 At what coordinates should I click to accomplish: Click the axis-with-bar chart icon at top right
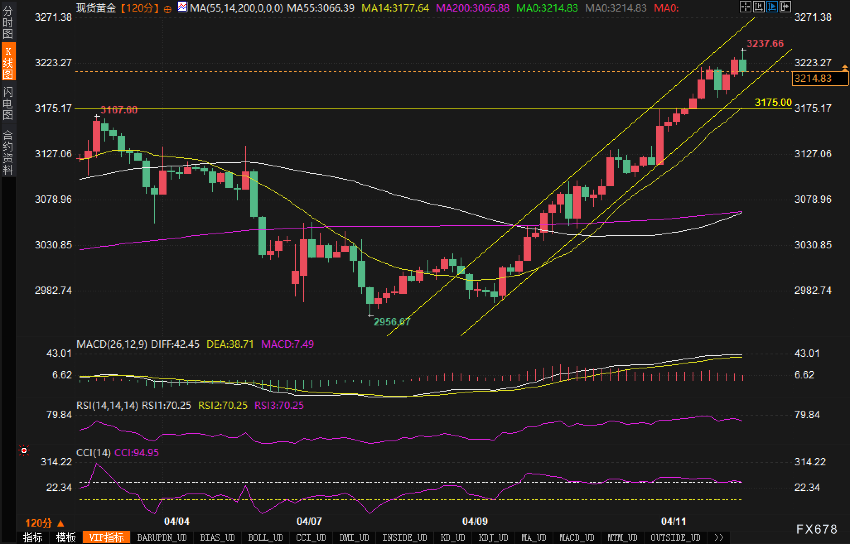click(x=758, y=7)
